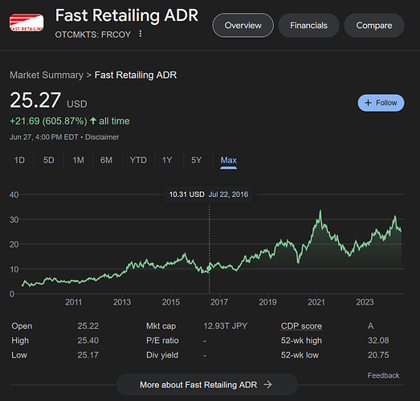Select the 1M time range
The height and width of the screenshot is (401, 420).
click(78, 160)
